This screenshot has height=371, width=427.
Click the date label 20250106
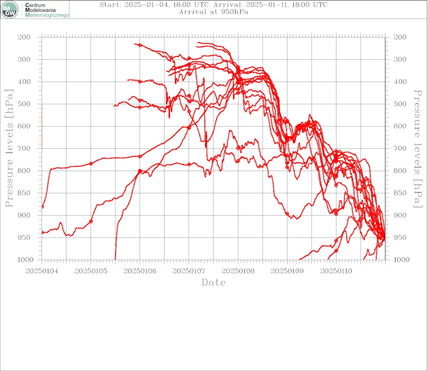[140, 271]
